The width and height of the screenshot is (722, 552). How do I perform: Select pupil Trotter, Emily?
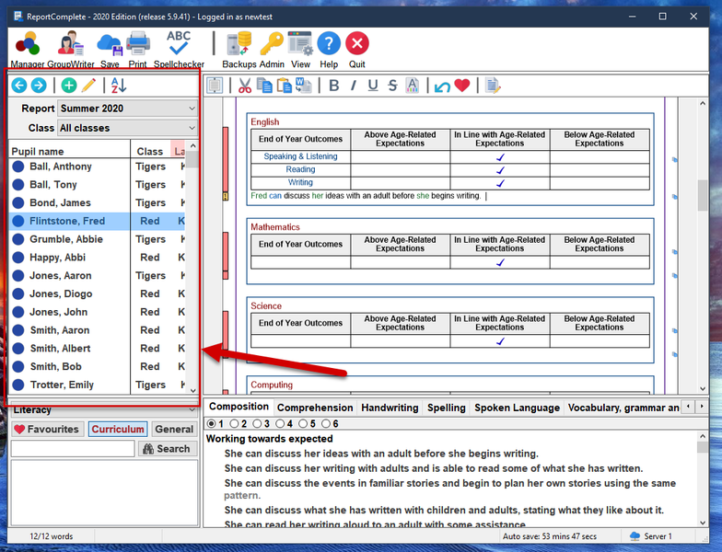click(x=98, y=385)
